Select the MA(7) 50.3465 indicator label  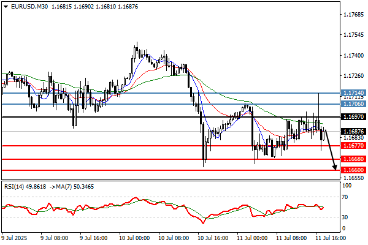pyautogui.click(x=74, y=187)
